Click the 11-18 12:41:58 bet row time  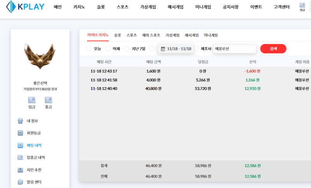[x=104, y=80]
